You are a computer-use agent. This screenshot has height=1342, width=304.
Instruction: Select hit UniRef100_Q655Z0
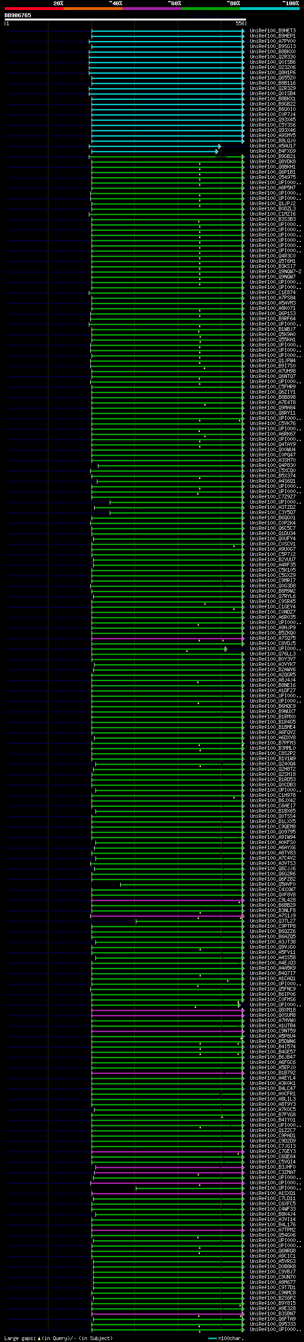[273, 78]
